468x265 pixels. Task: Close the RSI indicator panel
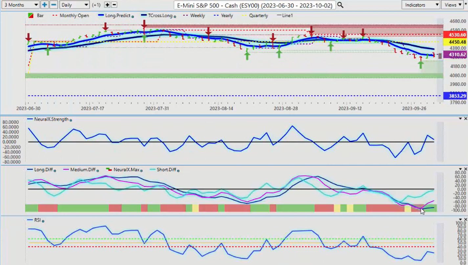point(465,220)
